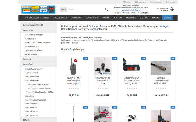
Task: Open Team Tecom IPX5 sidebar link
Action: coord(32,80)
